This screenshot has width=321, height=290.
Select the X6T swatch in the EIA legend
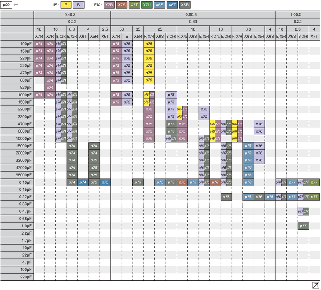[x=172, y=5]
